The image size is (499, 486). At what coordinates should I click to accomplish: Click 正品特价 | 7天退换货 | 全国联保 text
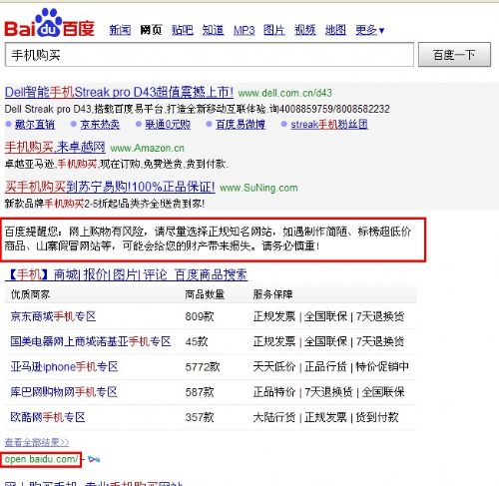[x=329, y=392]
